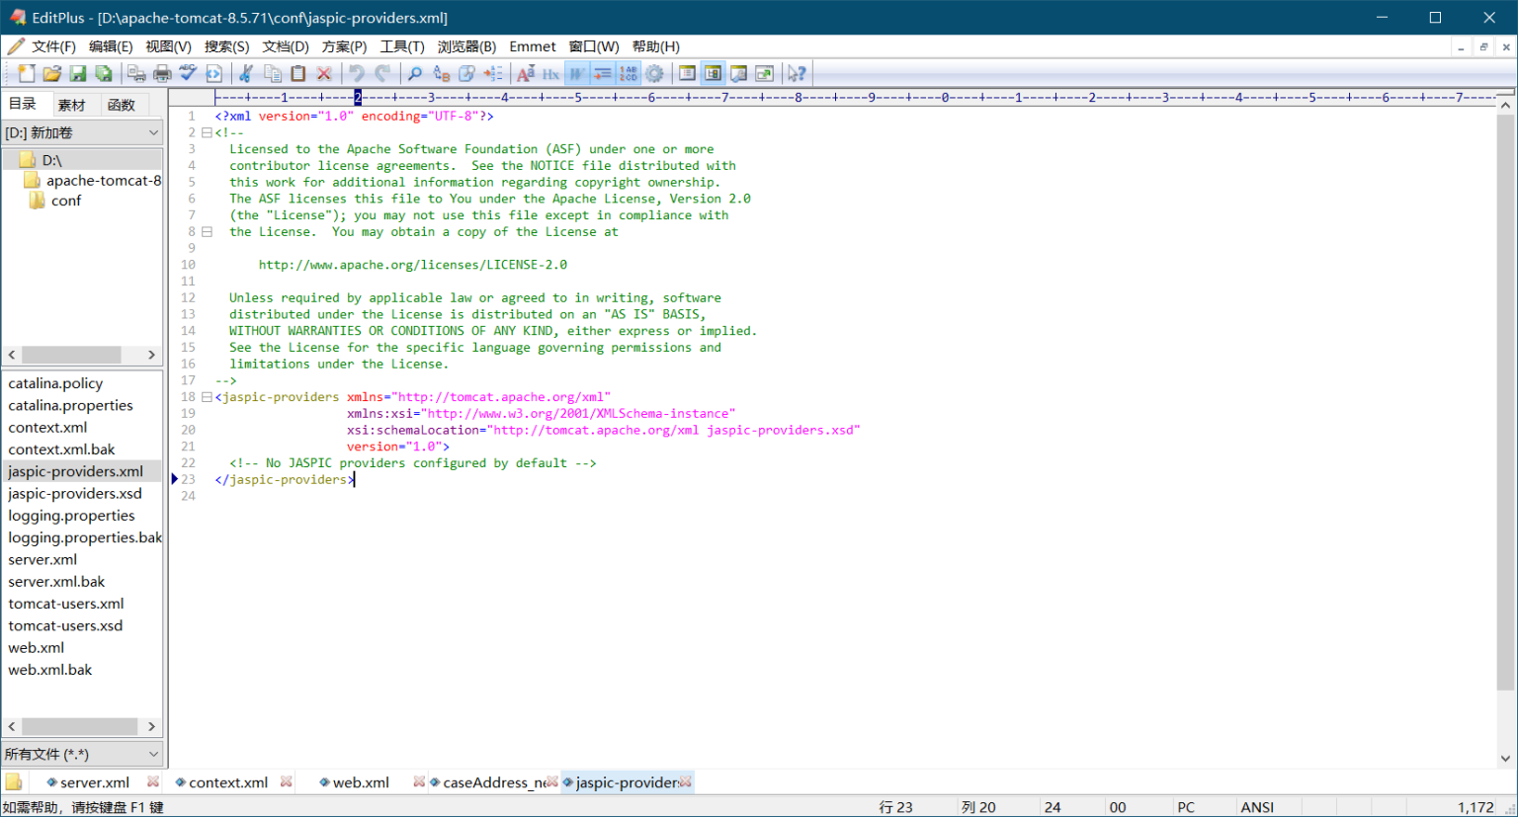
Task: Open the Find dialog via the magnifier icon
Action: coord(415,73)
